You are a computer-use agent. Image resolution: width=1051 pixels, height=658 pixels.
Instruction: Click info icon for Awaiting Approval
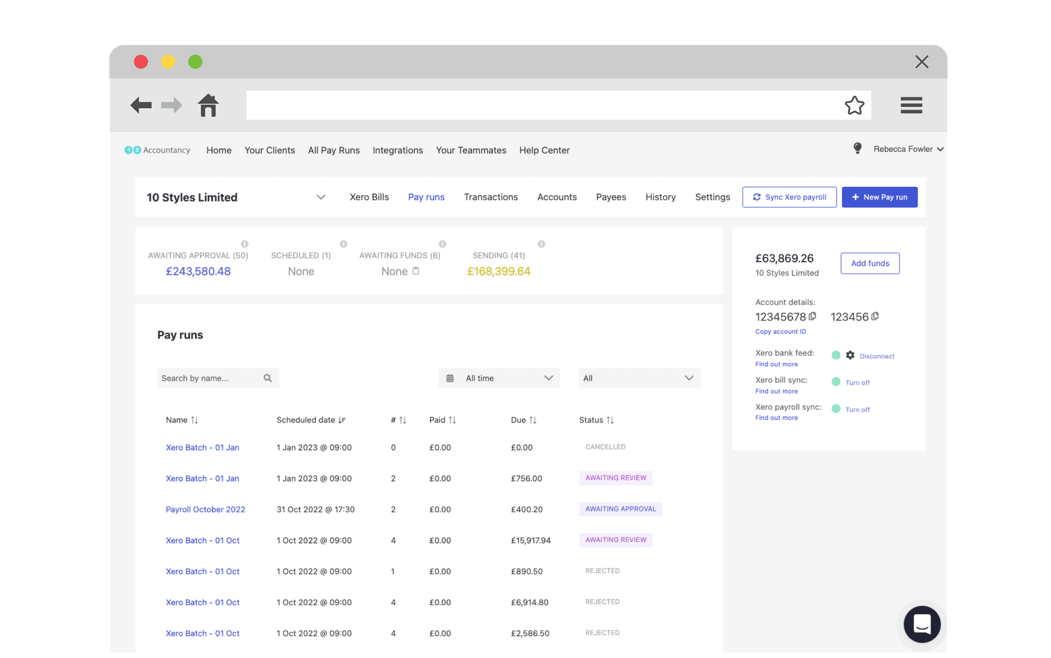click(x=245, y=244)
